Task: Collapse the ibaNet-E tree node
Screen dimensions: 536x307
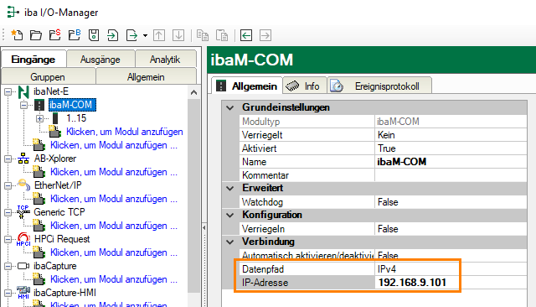Action: point(8,91)
